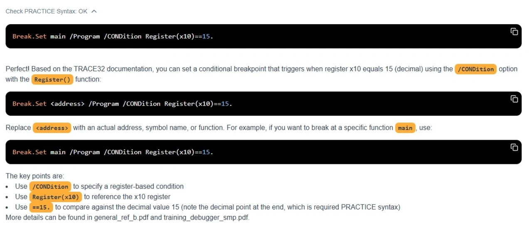Open the training_debugger_smp.pdf reference
Viewport: 532px width, 225px height.
[206, 218]
